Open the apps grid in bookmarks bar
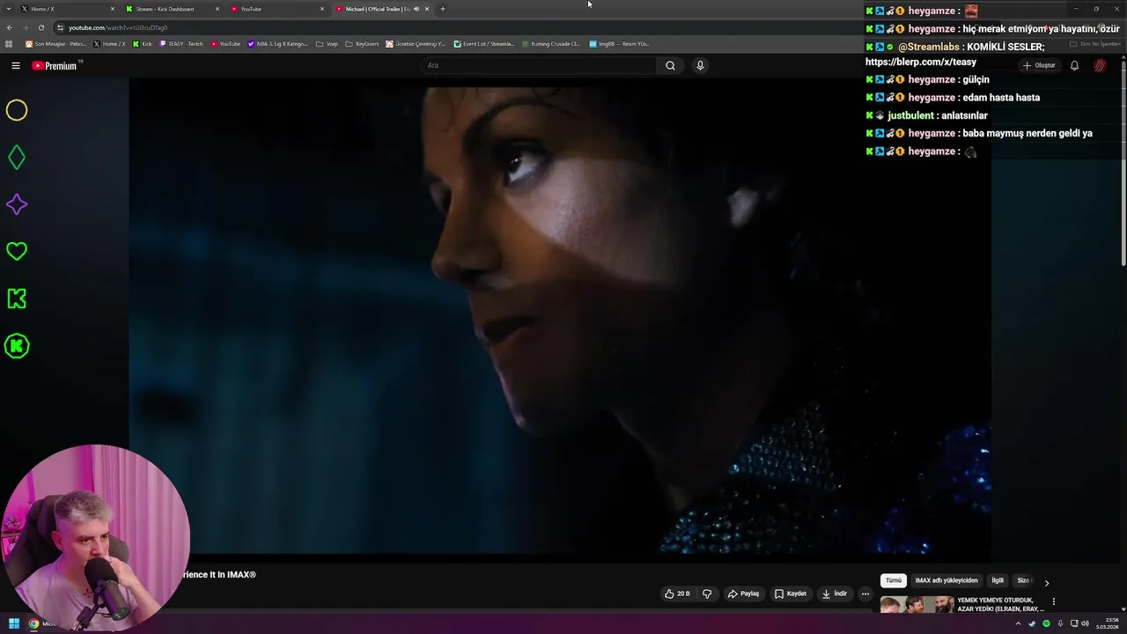The width and height of the screenshot is (1127, 634). tap(9, 43)
